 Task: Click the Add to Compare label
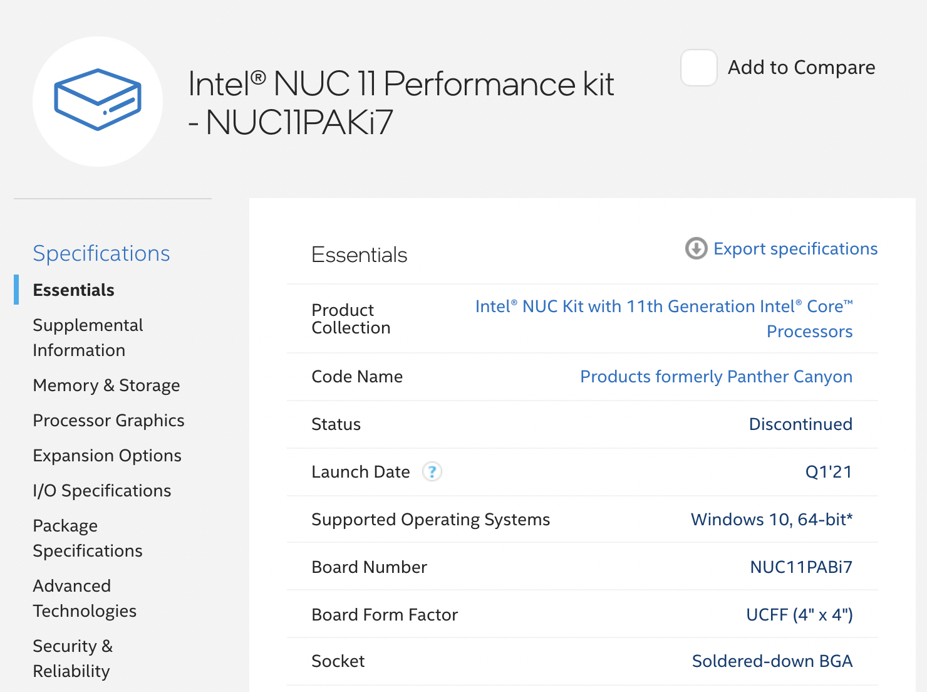(x=801, y=68)
